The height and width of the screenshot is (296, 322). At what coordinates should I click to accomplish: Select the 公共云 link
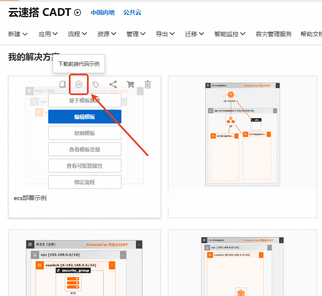[133, 12]
